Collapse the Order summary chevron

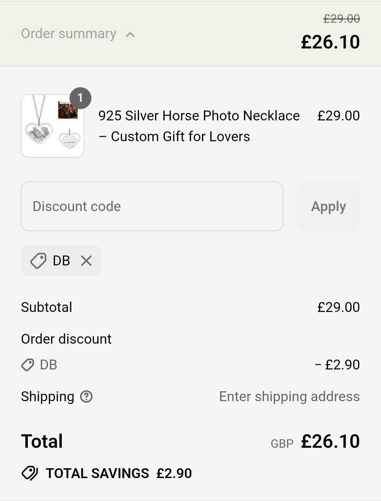pyautogui.click(x=130, y=35)
